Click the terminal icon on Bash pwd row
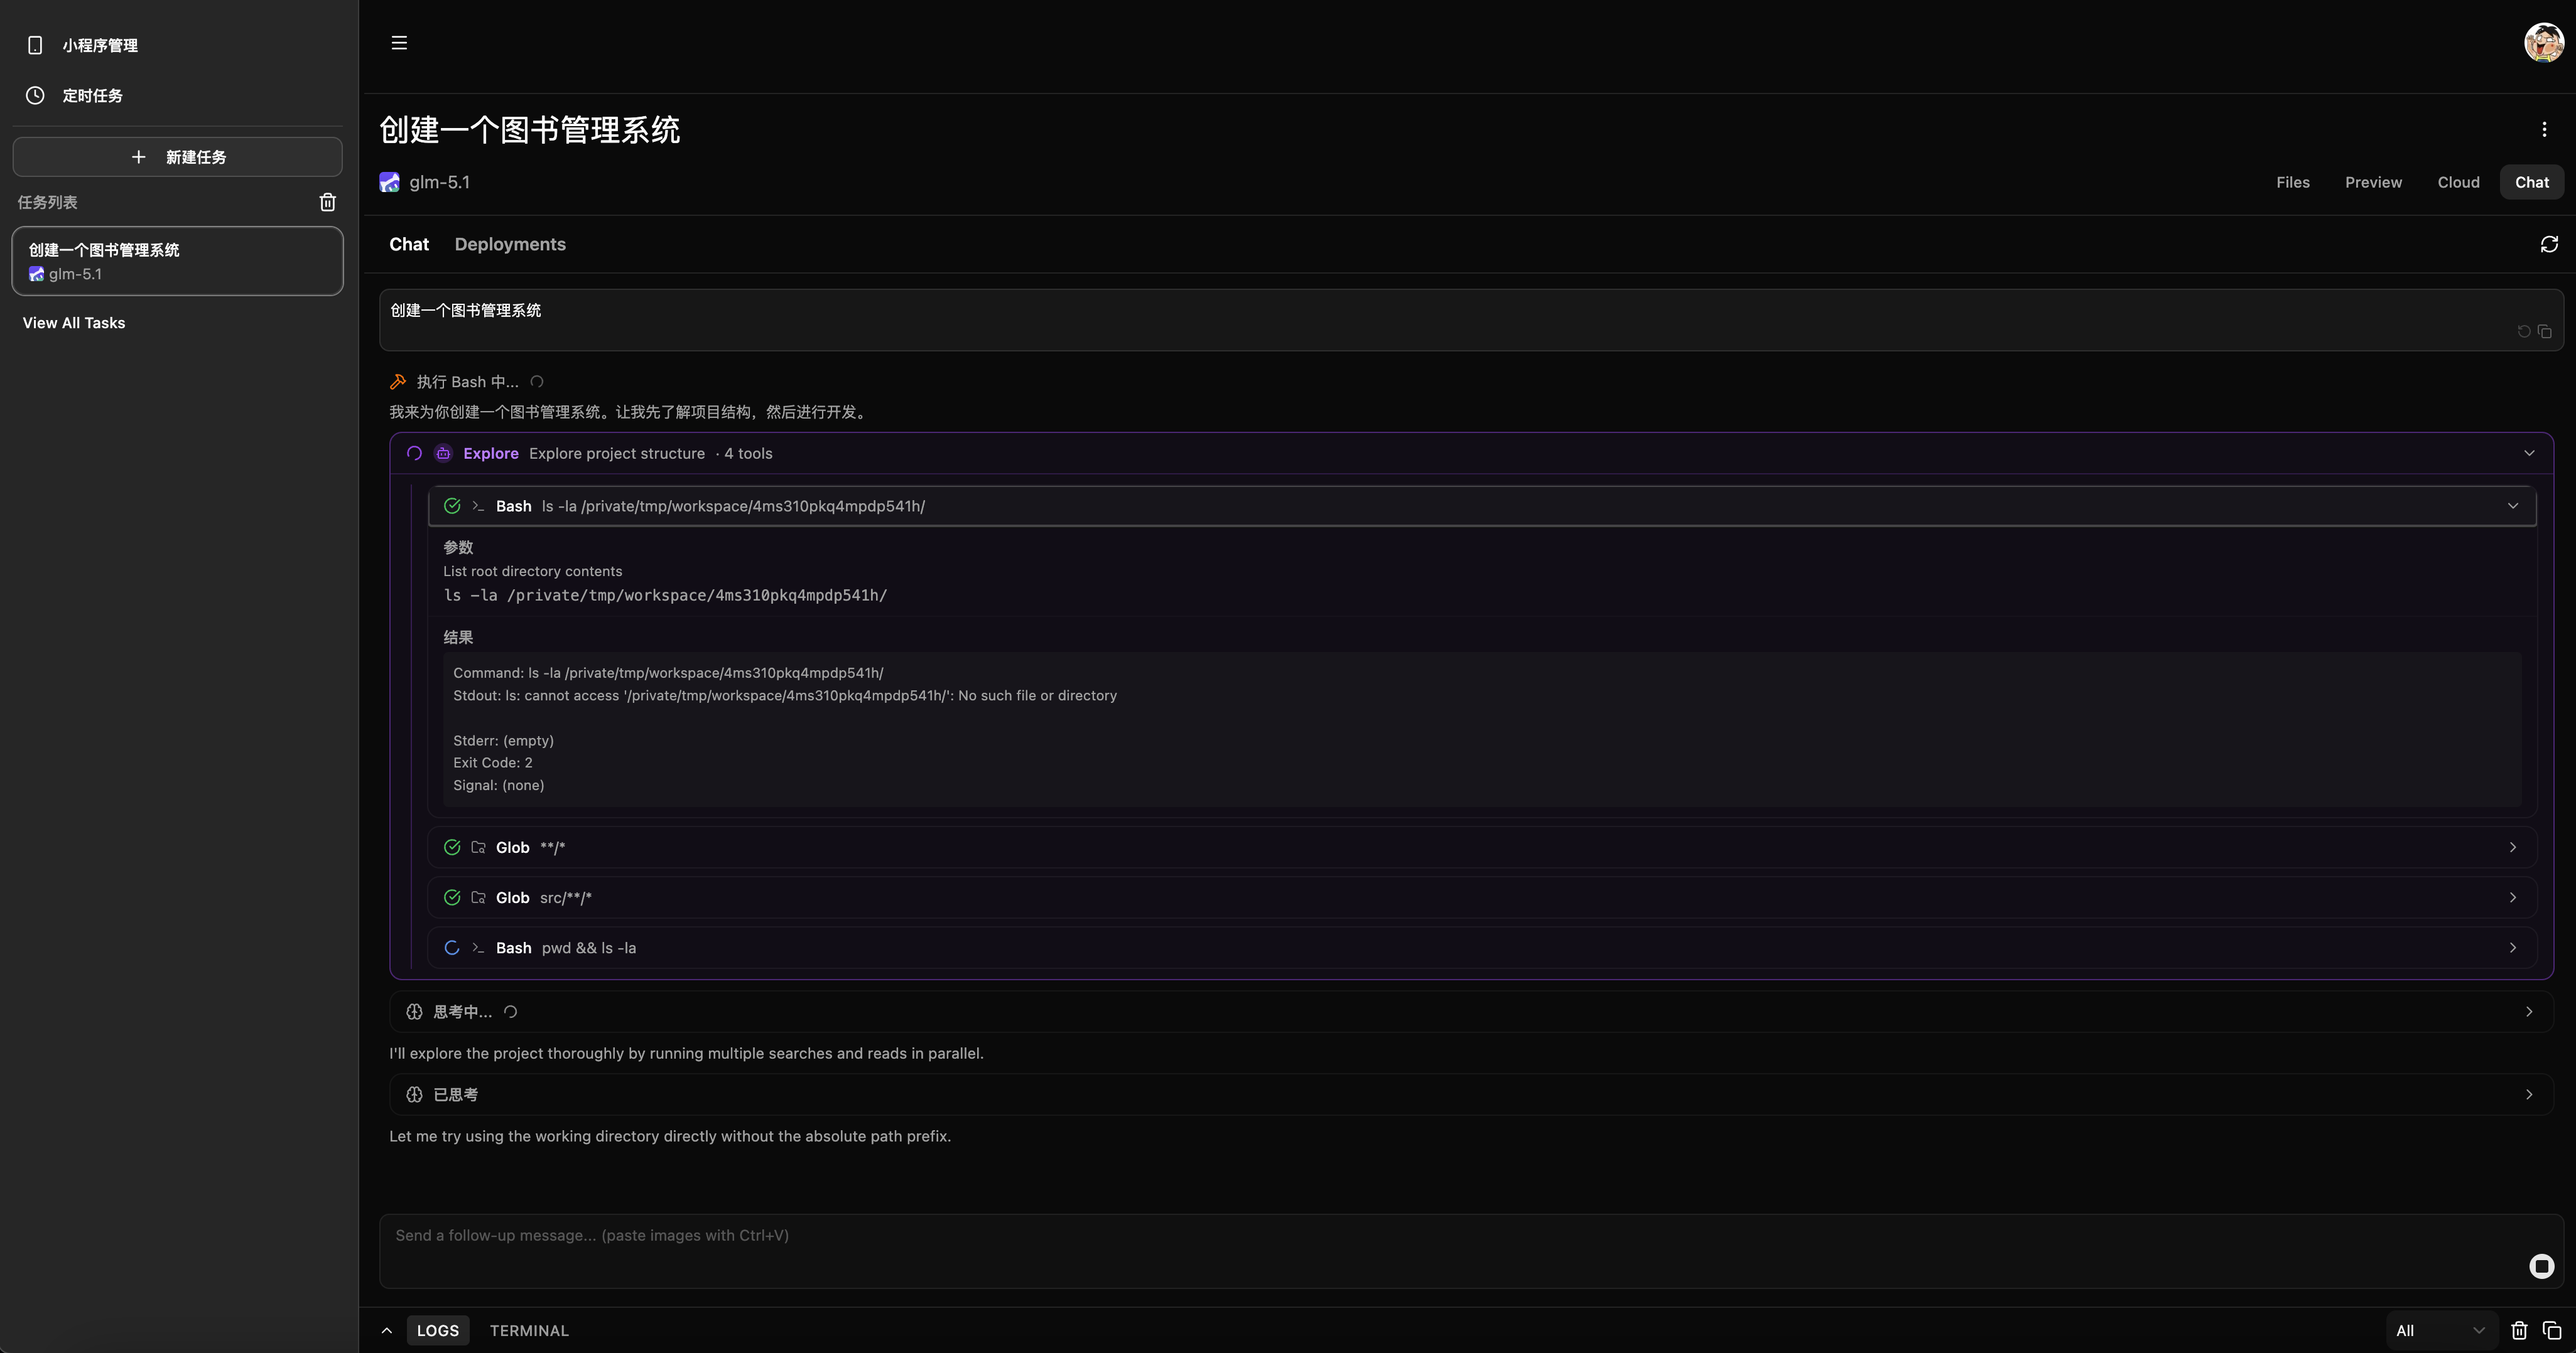 click(478, 948)
